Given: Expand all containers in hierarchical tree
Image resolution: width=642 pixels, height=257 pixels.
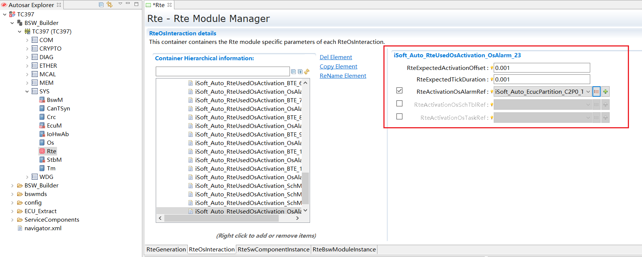Looking at the screenshot, I should pyautogui.click(x=300, y=72).
